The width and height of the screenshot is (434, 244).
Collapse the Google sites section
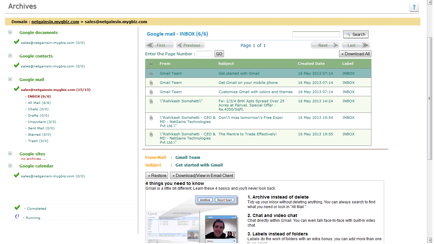pos(10,153)
